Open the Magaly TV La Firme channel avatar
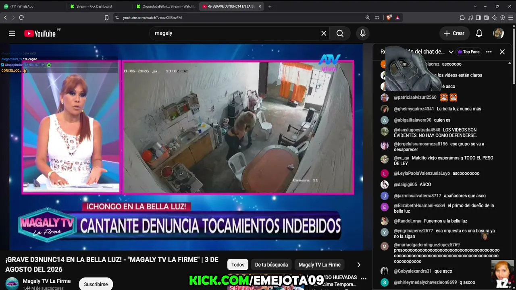Screen dimensions: 516x290 12,283
